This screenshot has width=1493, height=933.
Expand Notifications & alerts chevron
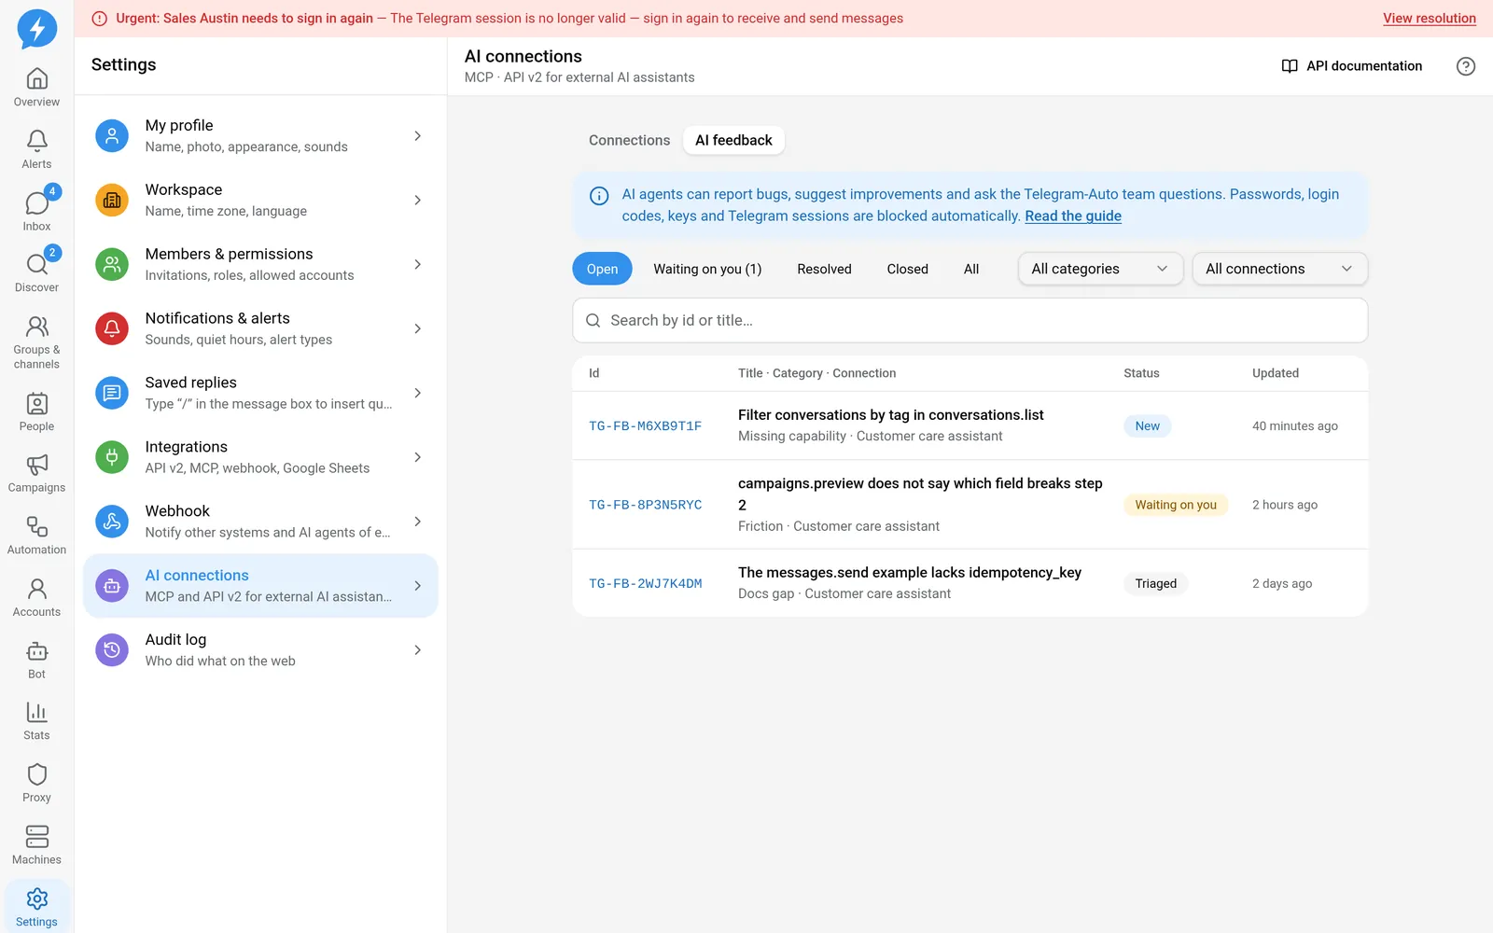(417, 329)
